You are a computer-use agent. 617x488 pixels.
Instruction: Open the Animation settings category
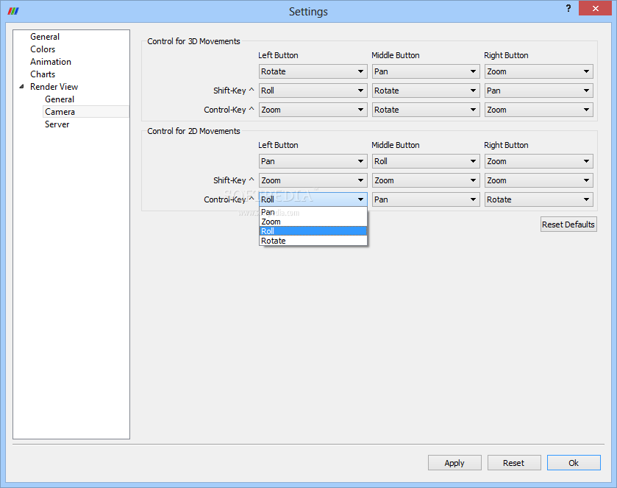pyautogui.click(x=51, y=62)
